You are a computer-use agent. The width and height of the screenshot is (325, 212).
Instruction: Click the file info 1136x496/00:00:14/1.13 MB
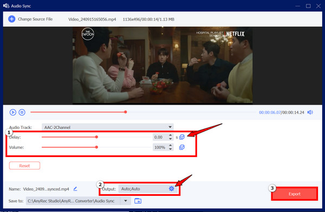pos(148,19)
